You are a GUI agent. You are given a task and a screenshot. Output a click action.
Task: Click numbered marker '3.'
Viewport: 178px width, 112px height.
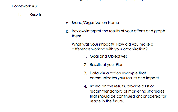85,73
